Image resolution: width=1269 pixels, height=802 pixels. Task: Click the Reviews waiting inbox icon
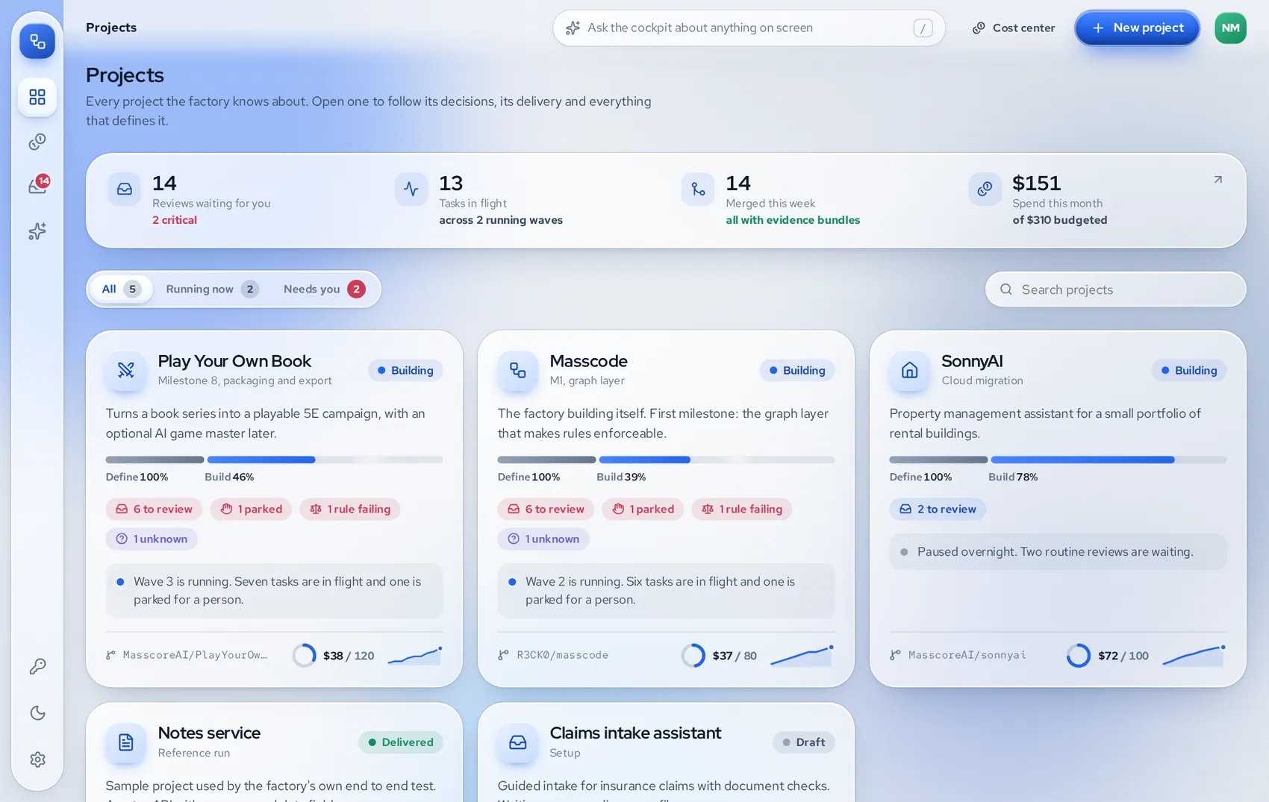[124, 189]
